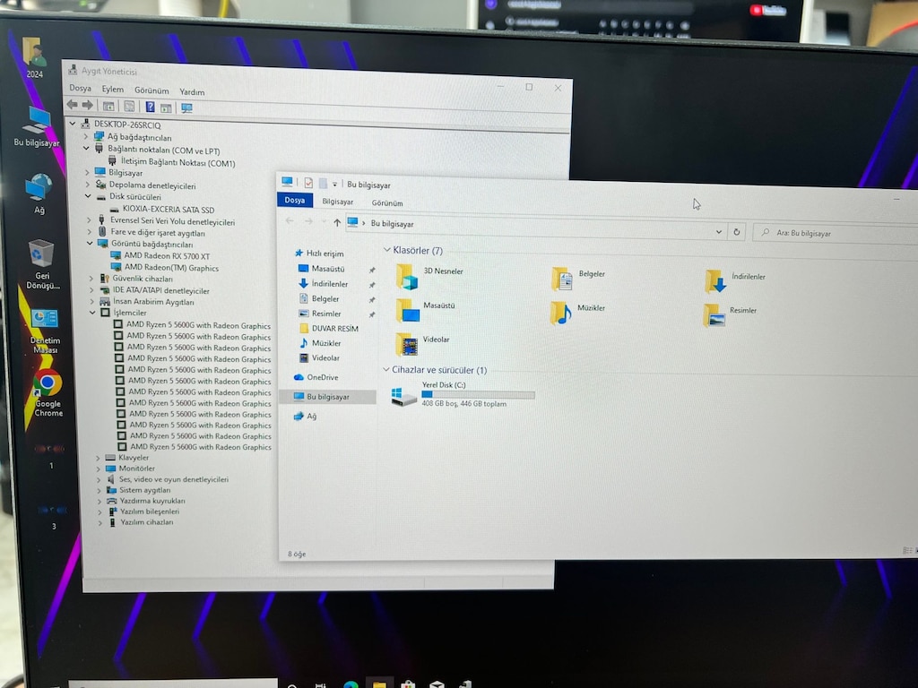Open the Dosya menu in Aygıt Yöneticisi
The width and height of the screenshot is (918, 688).
[80, 89]
